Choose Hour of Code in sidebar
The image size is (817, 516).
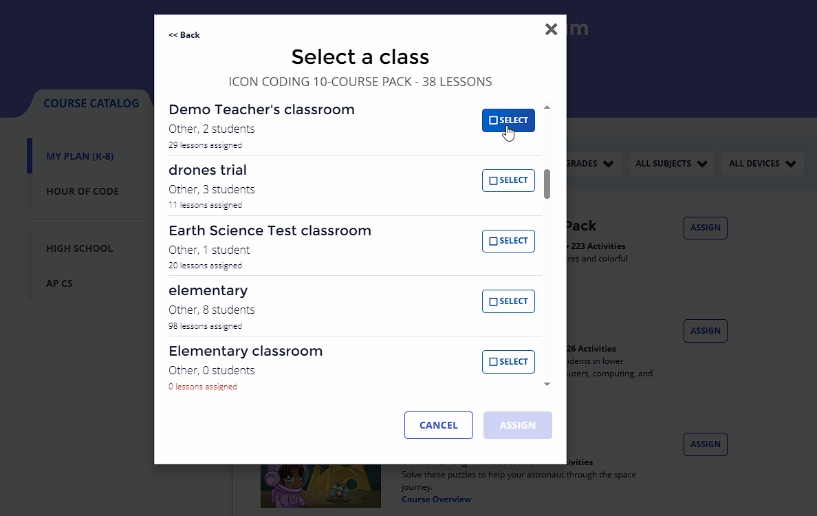click(83, 191)
